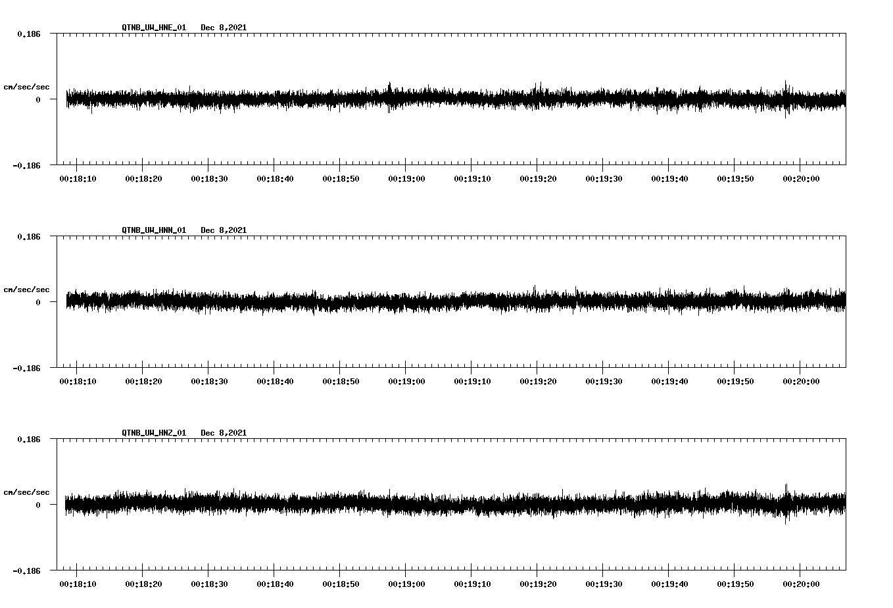Click the 00:18:20 time label under HNE plot
This screenshot has width=893, height=608.
click(143, 179)
